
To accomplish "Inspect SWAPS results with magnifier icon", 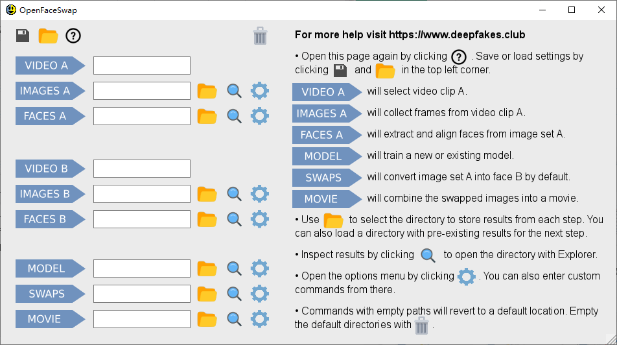I will [234, 294].
